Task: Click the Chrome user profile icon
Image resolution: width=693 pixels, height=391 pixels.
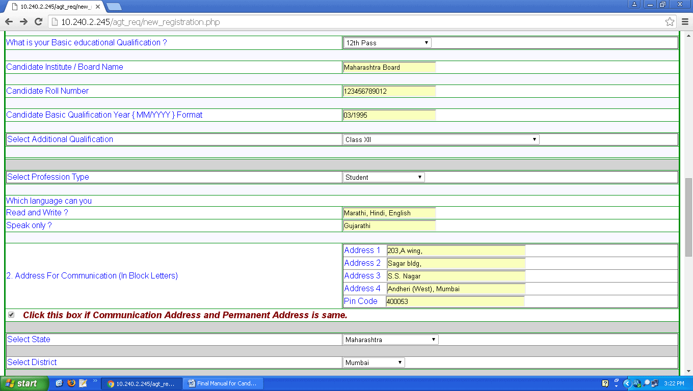Action: 634,4
